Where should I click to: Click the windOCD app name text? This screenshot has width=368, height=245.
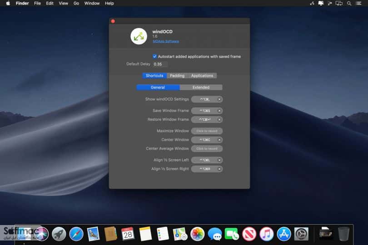(162, 31)
